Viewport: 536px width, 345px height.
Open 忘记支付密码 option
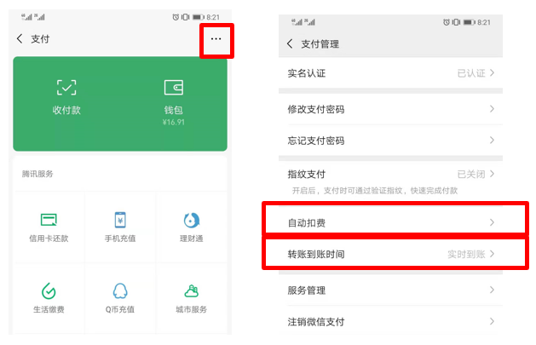391,141
